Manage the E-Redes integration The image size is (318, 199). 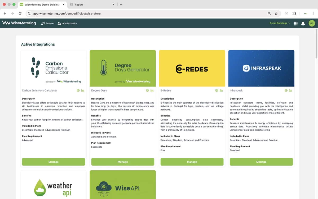tap(192, 162)
